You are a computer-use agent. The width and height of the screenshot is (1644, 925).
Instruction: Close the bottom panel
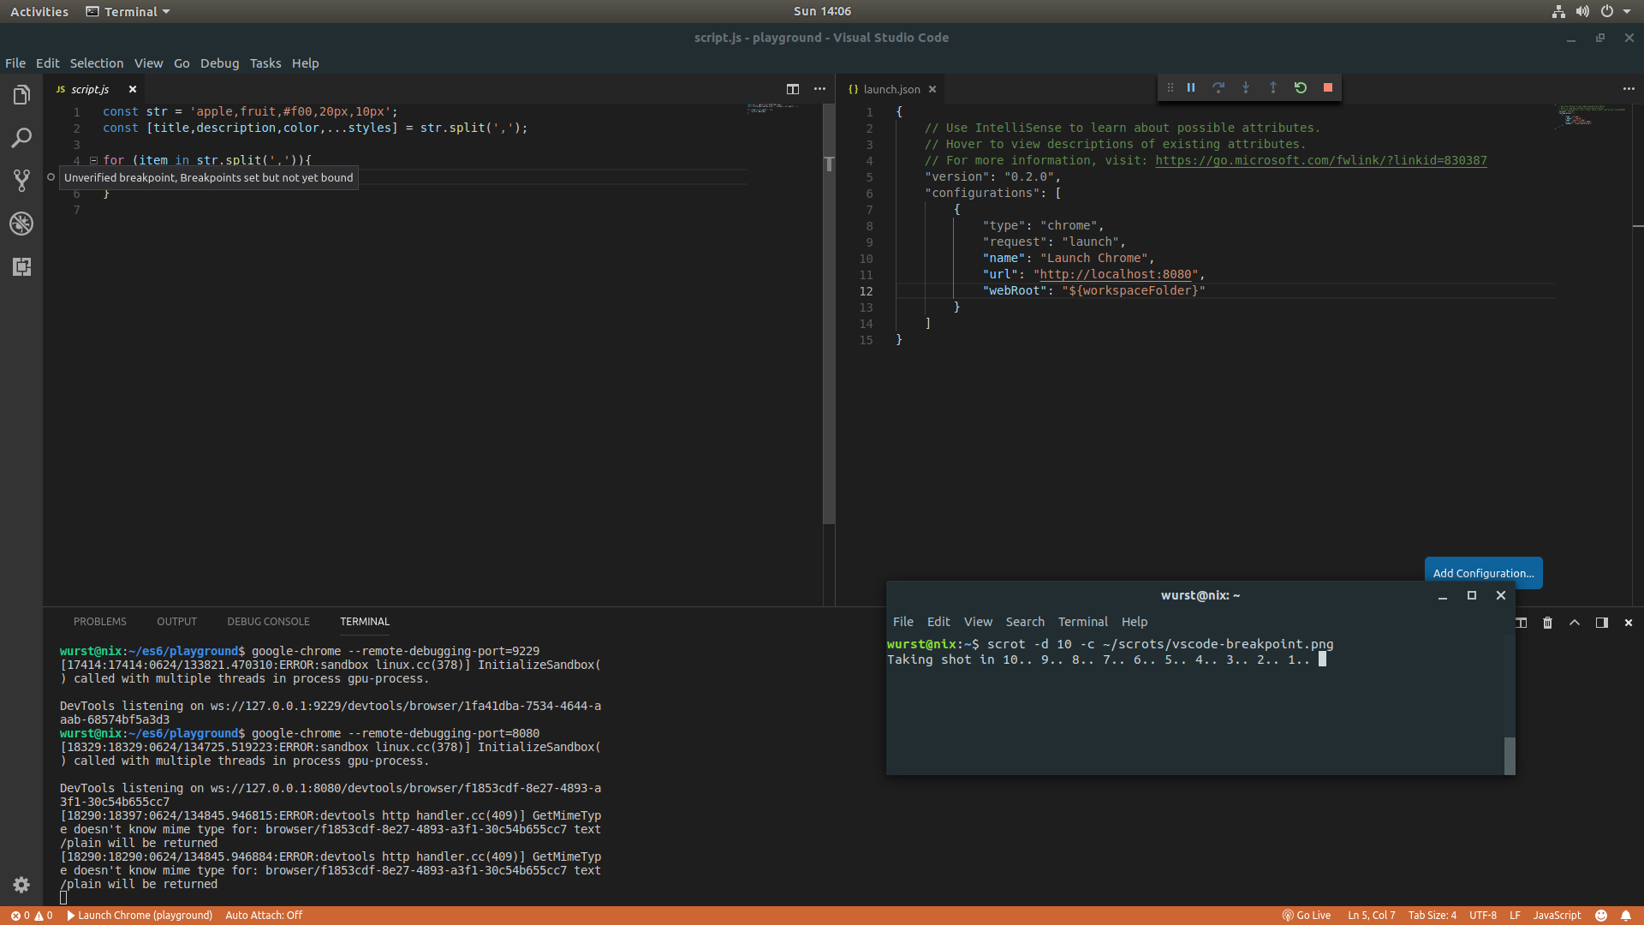point(1628,623)
